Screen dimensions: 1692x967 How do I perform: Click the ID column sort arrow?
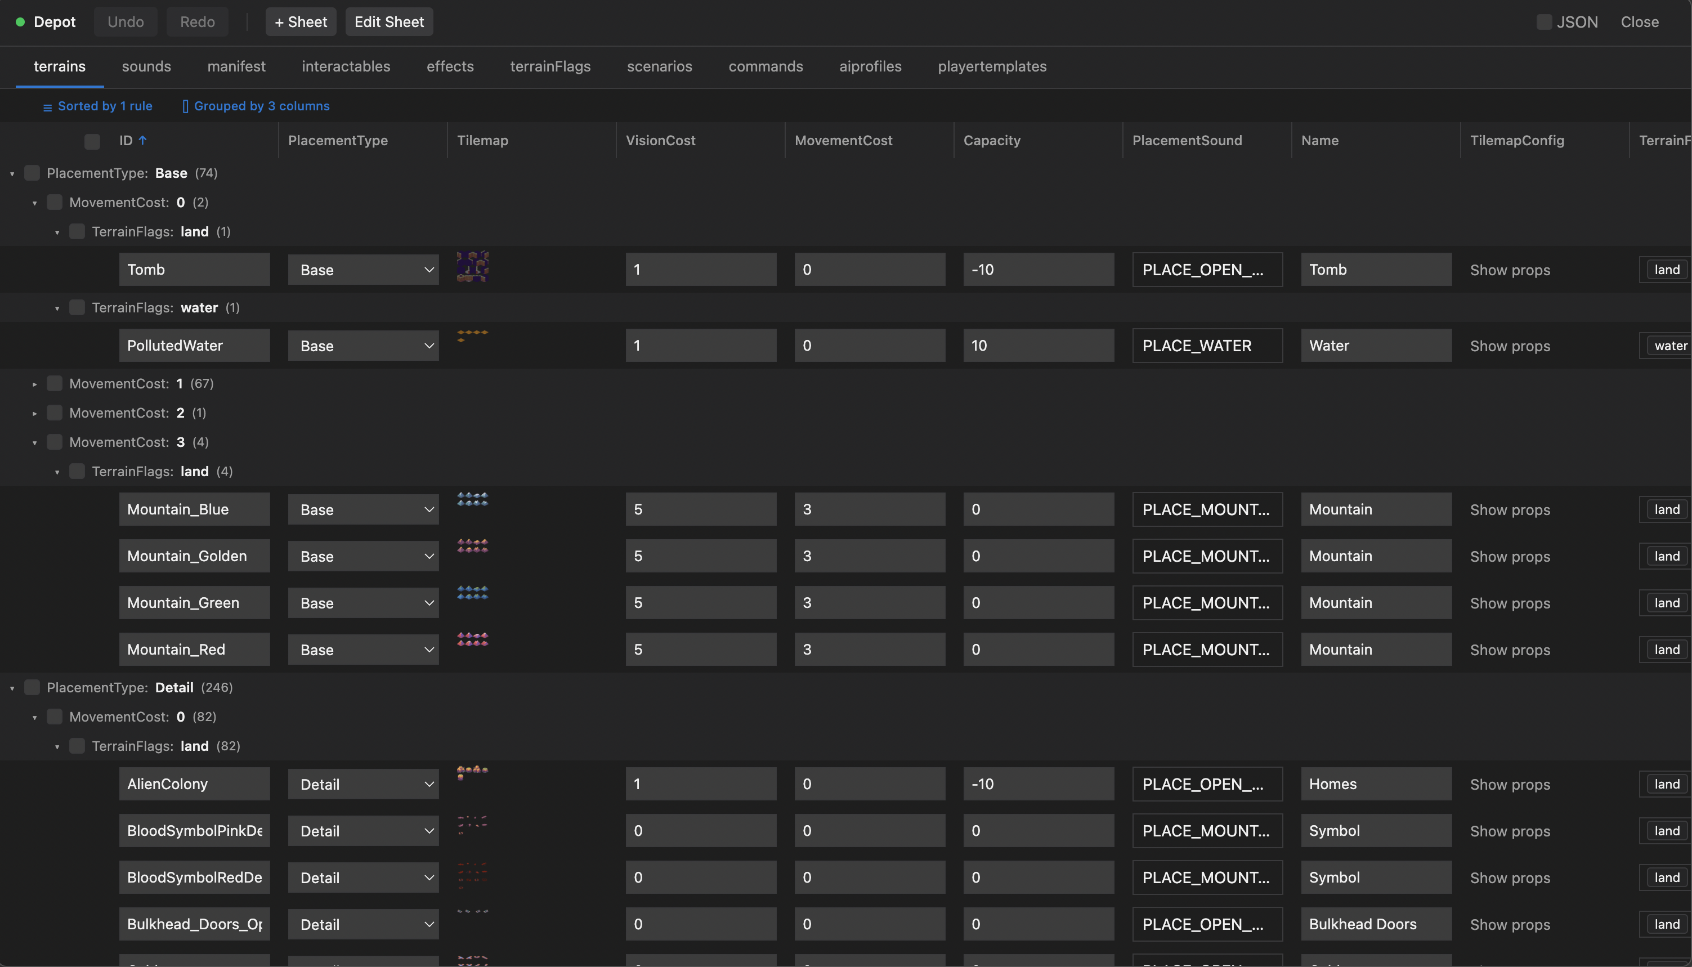coord(143,140)
